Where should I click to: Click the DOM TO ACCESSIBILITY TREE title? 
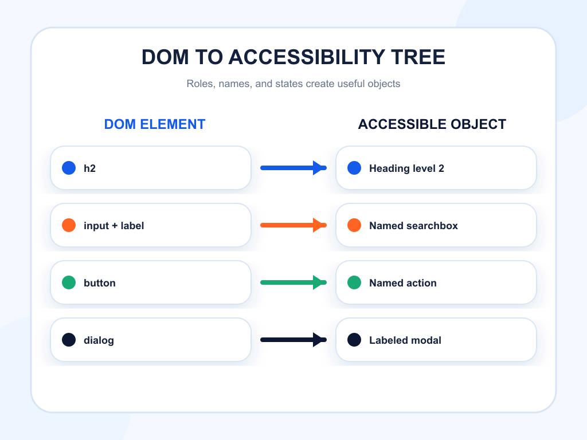click(293, 57)
